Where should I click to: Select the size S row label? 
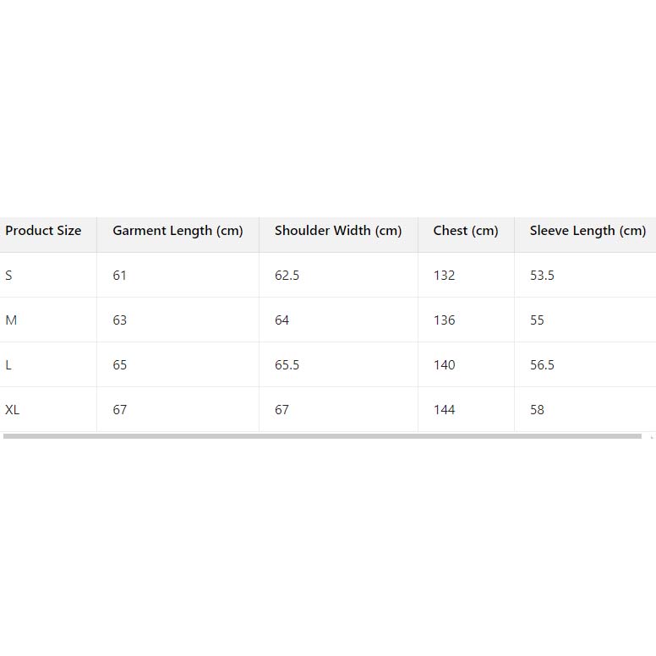pyautogui.click(x=9, y=276)
